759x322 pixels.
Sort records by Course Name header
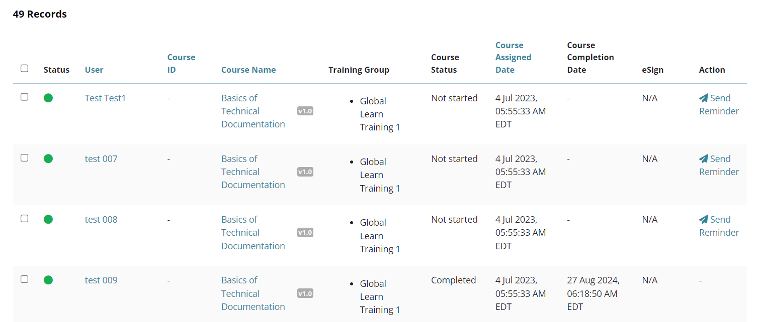coord(248,70)
